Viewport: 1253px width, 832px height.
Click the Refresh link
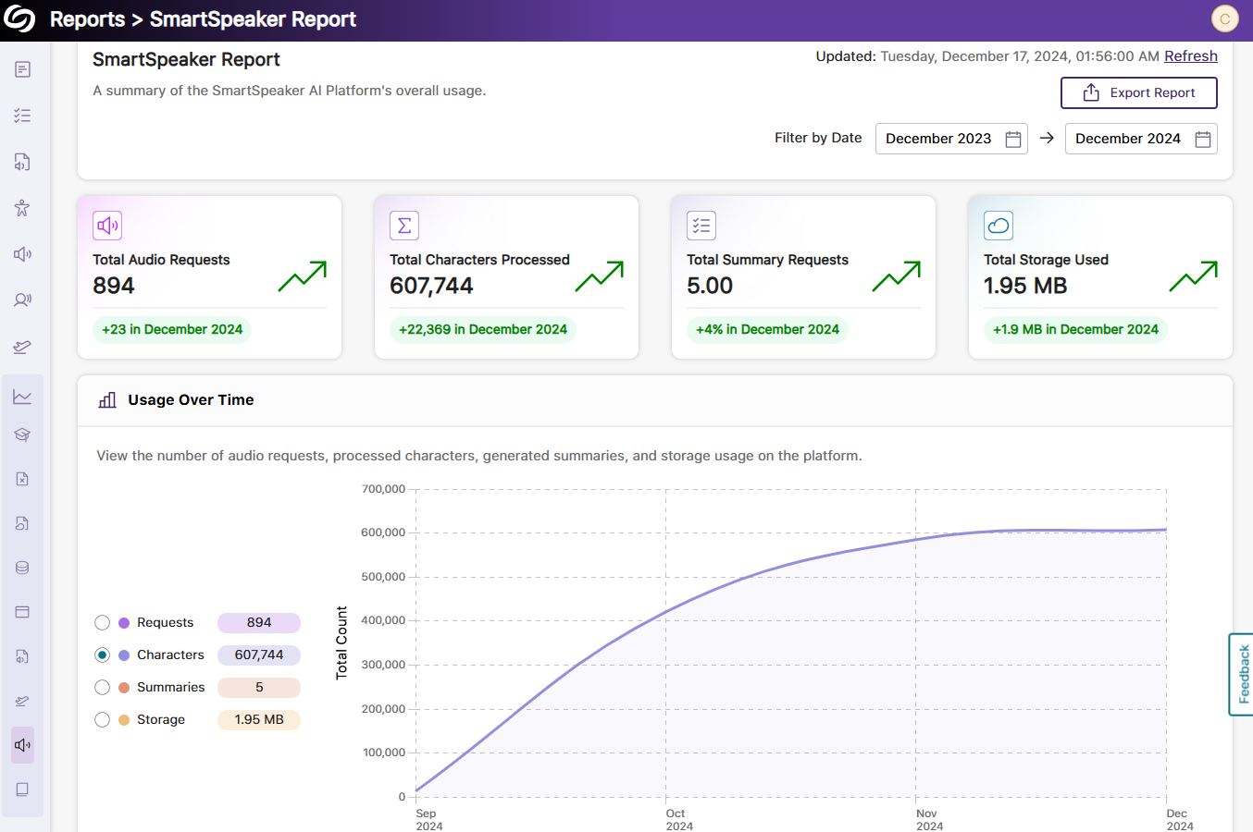pyautogui.click(x=1190, y=56)
